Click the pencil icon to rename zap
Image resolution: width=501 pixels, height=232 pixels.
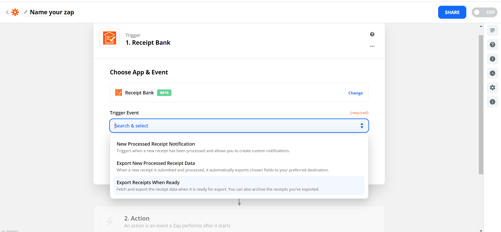click(26, 12)
